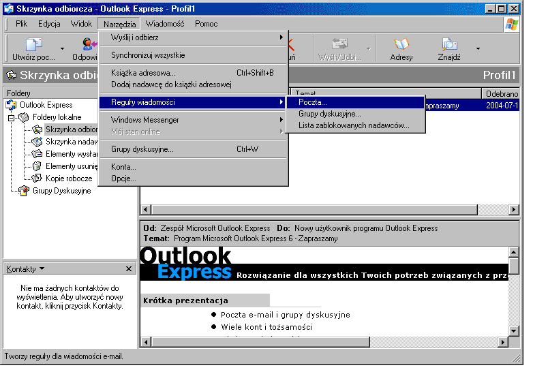Image resolution: width=533 pixels, height=372 pixels.
Task: Open Adresy address book from toolbar
Action: [x=401, y=46]
